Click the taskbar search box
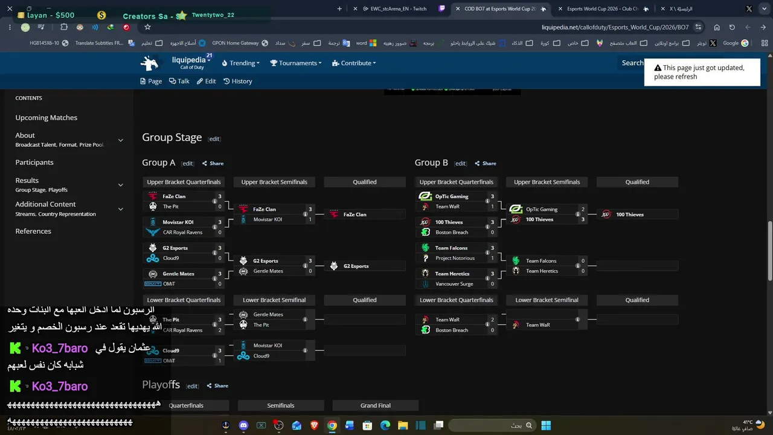 [x=492, y=425]
